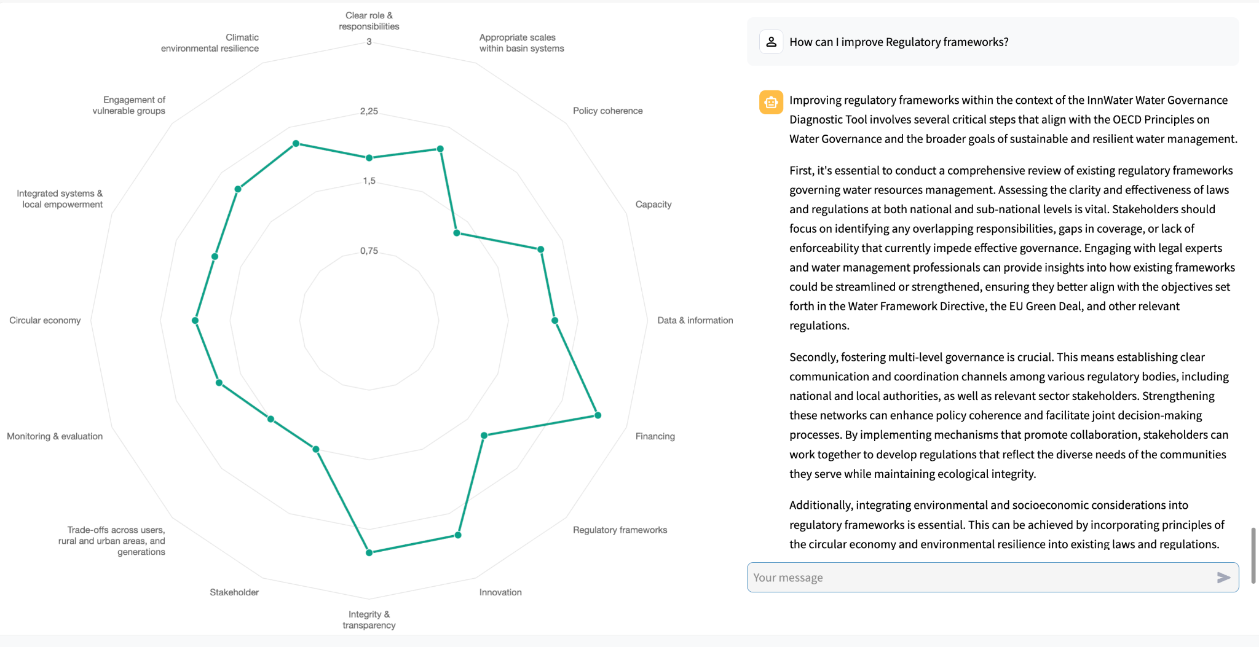Click the user question about Regulatory frameworks
1259x647 pixels.
pos(899,42)
